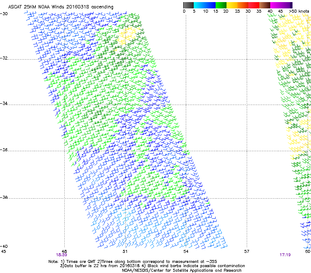311x273 pixels.
Task: Click the '54' longitude axis label
Action: pyautogui.click(x=186, y=252)
